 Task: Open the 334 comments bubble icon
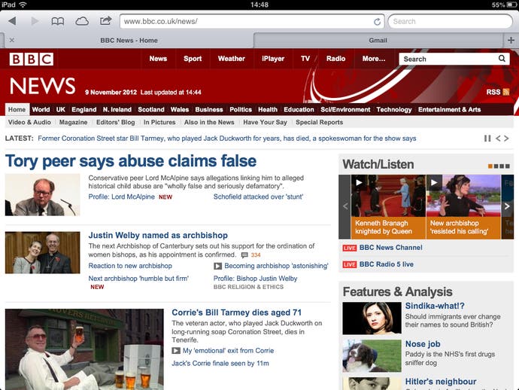click(244, 254)
